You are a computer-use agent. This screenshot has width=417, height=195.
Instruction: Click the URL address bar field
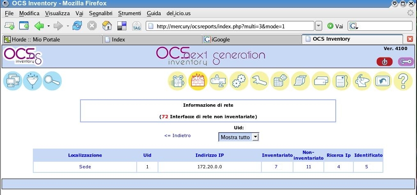[230, 26]
